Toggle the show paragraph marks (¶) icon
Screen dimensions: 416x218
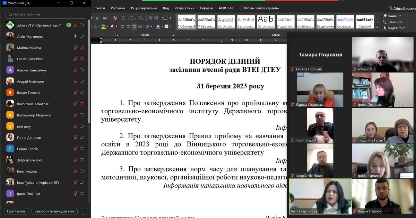(x=171, y=18)
